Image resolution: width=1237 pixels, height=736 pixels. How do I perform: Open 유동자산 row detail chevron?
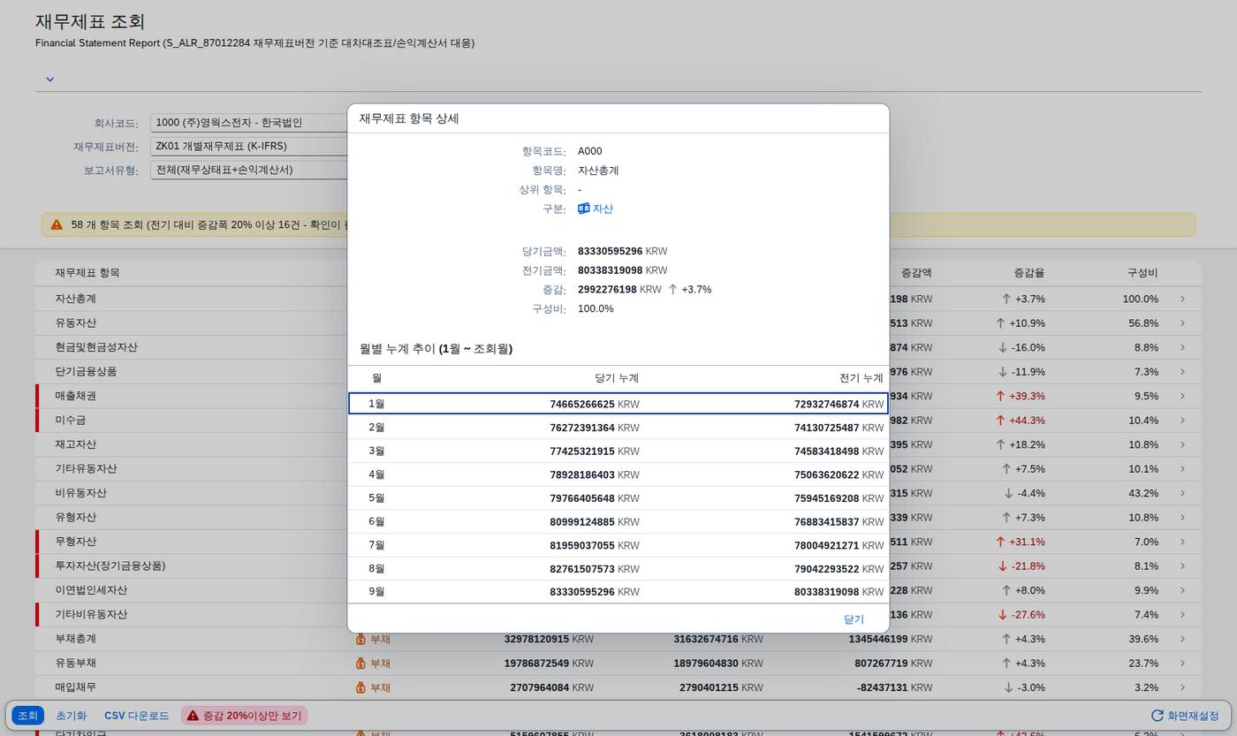click(x=1182, y=323)
